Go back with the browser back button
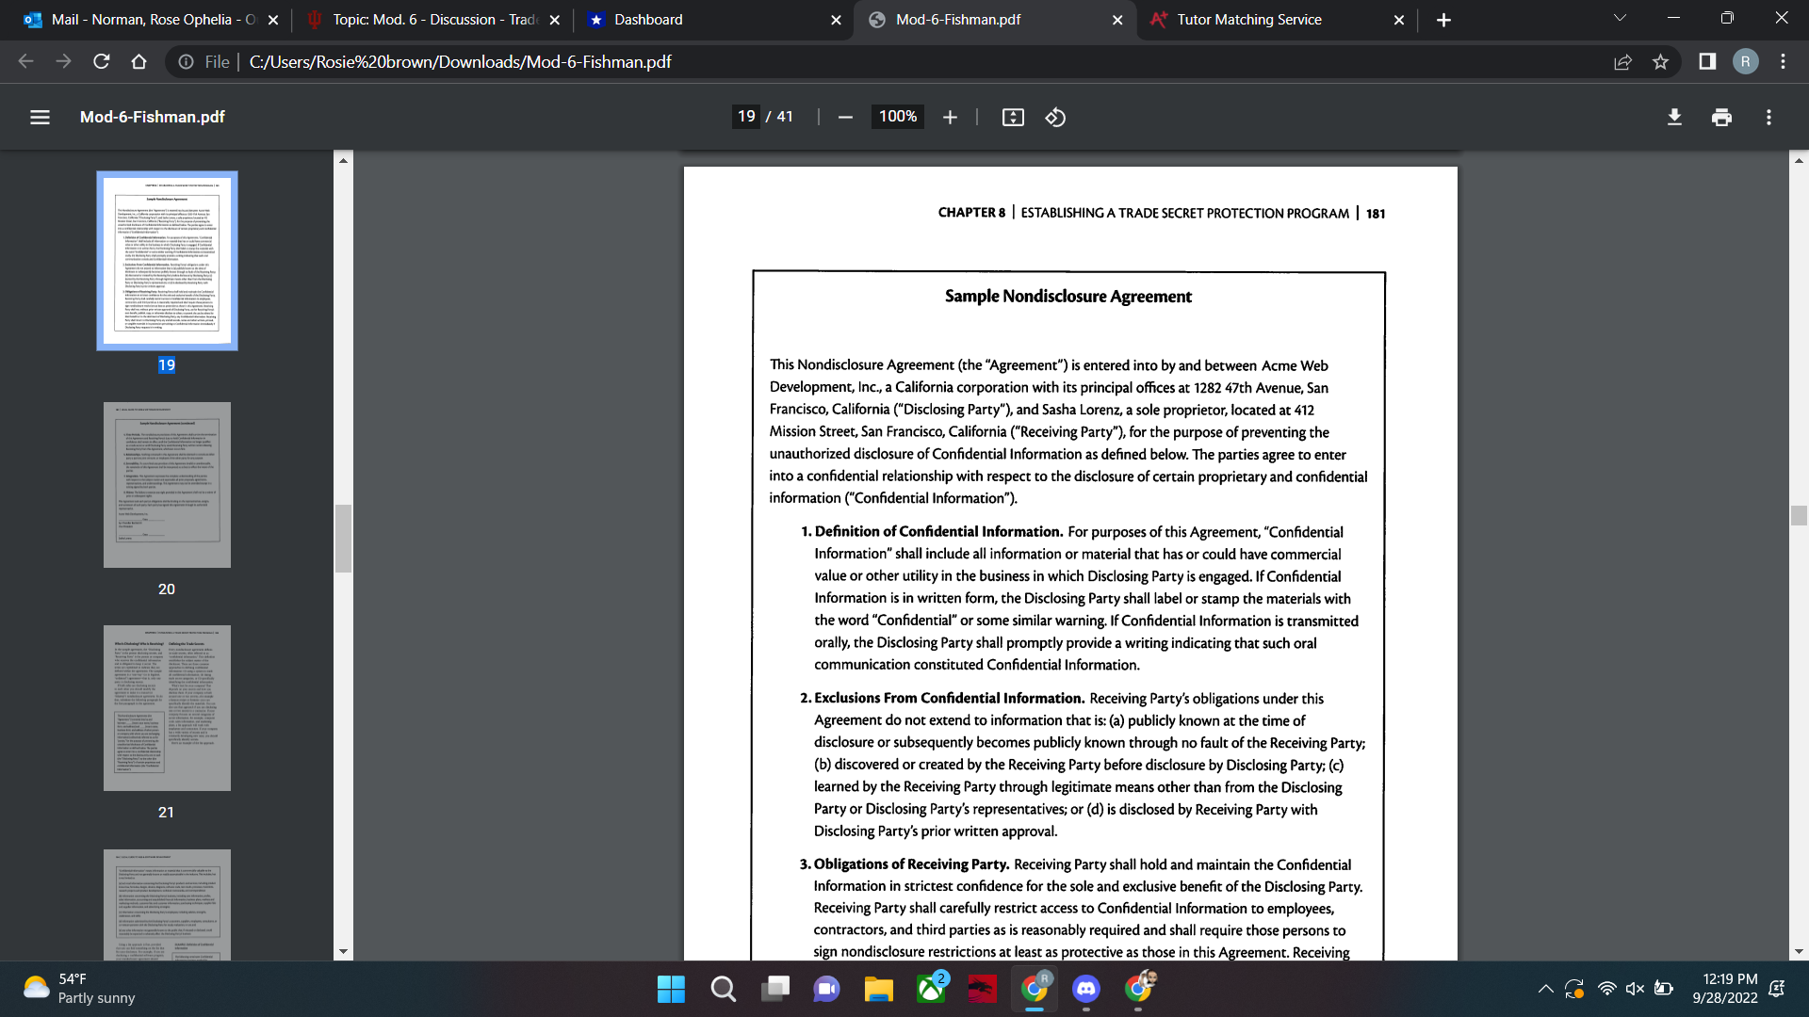This screenshot has height=1017, width=1809. 25,62
